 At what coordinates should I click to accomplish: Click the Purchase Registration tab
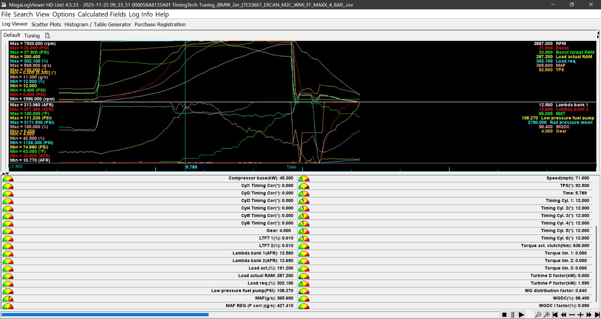click(x=160, y=24)
